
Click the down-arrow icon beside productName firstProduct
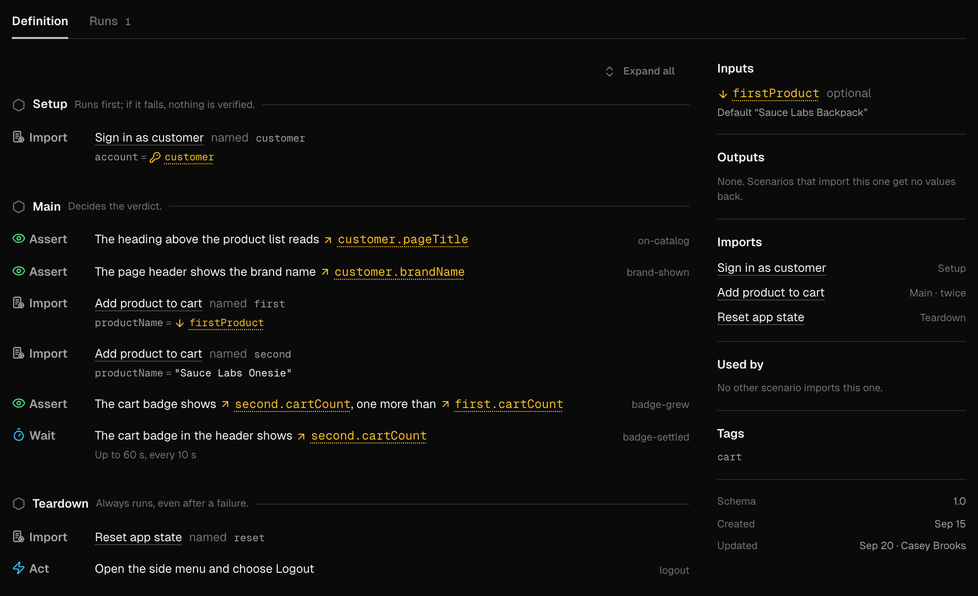[180, 323]
